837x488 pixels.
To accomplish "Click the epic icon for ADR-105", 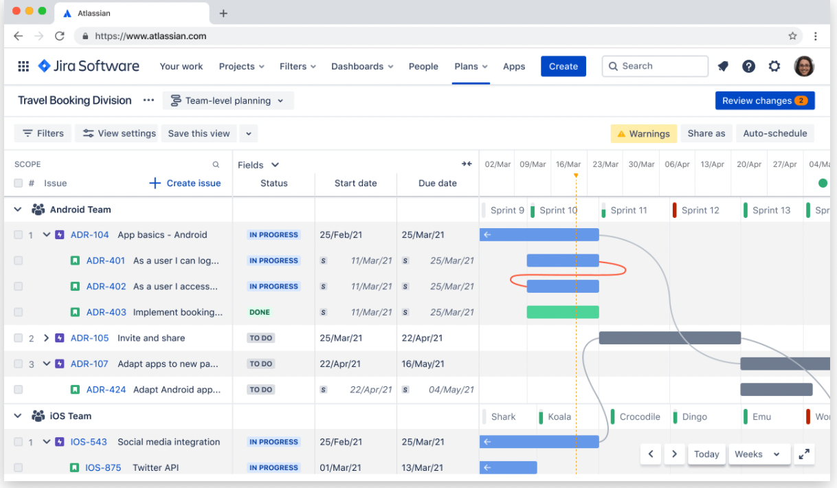I will tap(60, 338).
